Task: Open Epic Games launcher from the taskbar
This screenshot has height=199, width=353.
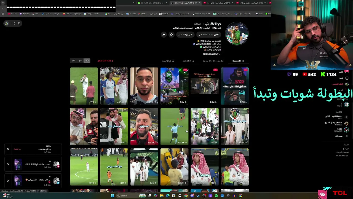Action: point(228,196)
